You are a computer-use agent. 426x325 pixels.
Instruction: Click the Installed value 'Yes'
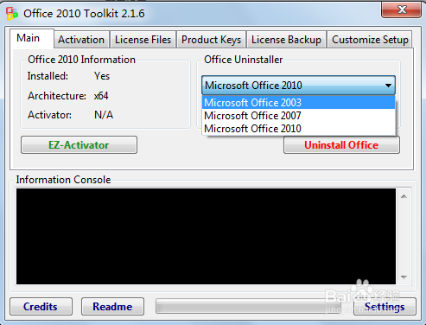point(102,76)
